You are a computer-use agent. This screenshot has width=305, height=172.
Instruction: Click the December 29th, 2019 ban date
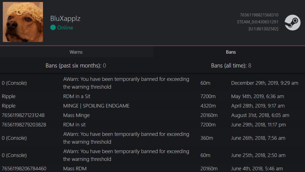264,83
